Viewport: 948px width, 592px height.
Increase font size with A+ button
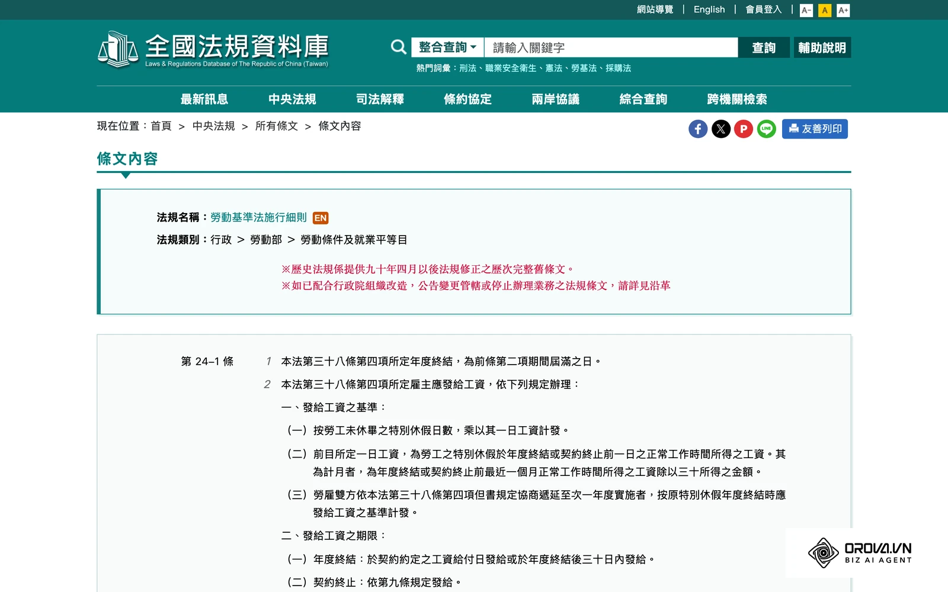coord(843,10)
